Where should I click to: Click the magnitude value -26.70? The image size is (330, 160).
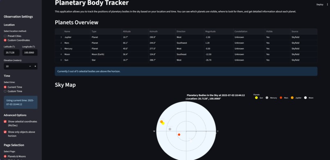[x=219, y=60]
